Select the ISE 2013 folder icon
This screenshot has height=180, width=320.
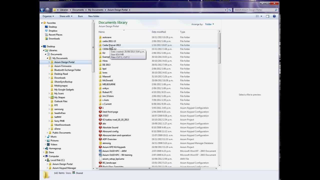pos(100,65)
